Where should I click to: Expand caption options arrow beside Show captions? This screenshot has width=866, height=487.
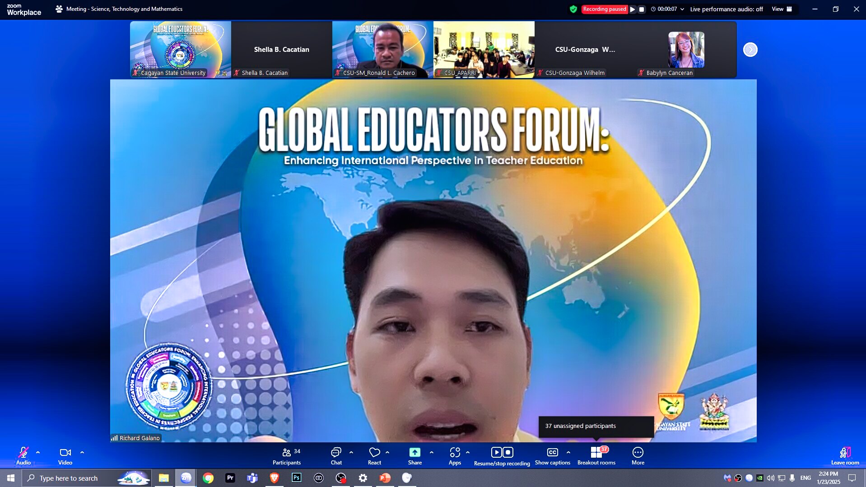(x=568, y=452)
